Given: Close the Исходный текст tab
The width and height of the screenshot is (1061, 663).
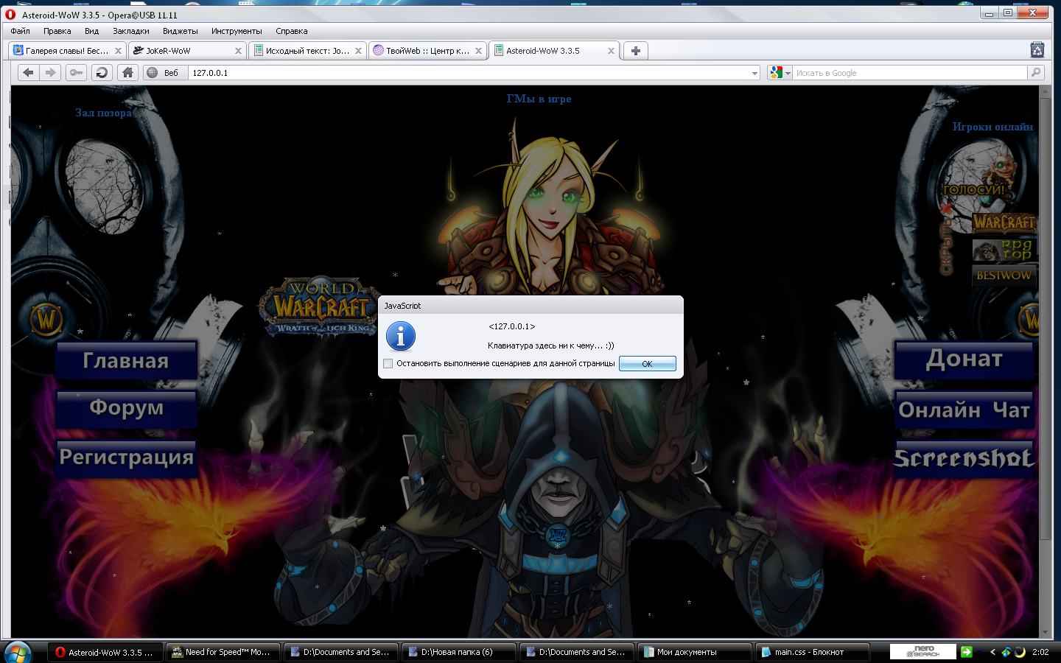Looking at the screenshot, I should (358, 51).
